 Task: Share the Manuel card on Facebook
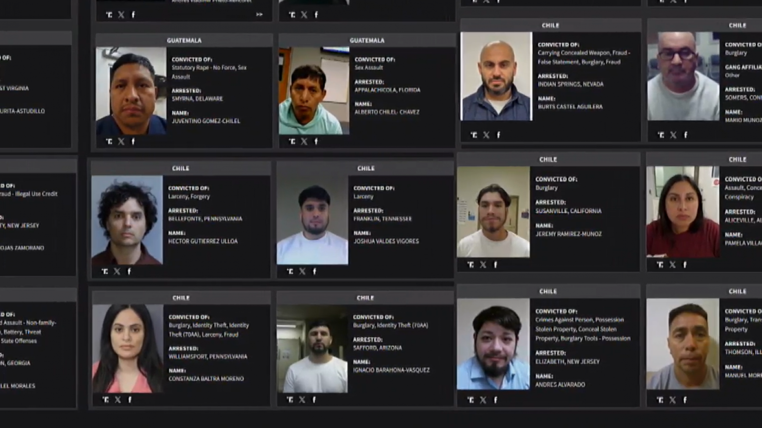685,400
